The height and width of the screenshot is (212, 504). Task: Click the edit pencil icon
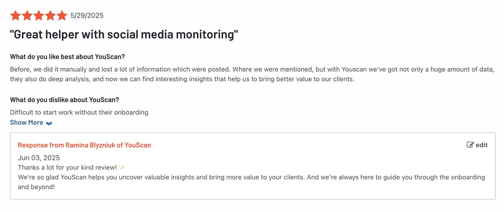click(470, 145)
